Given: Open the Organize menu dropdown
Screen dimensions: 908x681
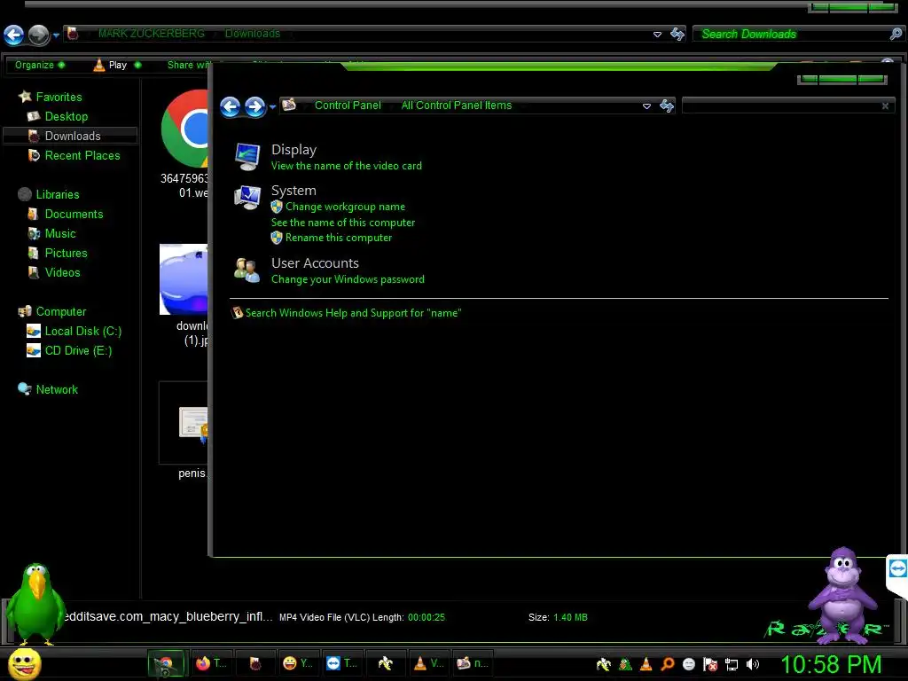Looking at the screenshot, I should click(39, 65).
